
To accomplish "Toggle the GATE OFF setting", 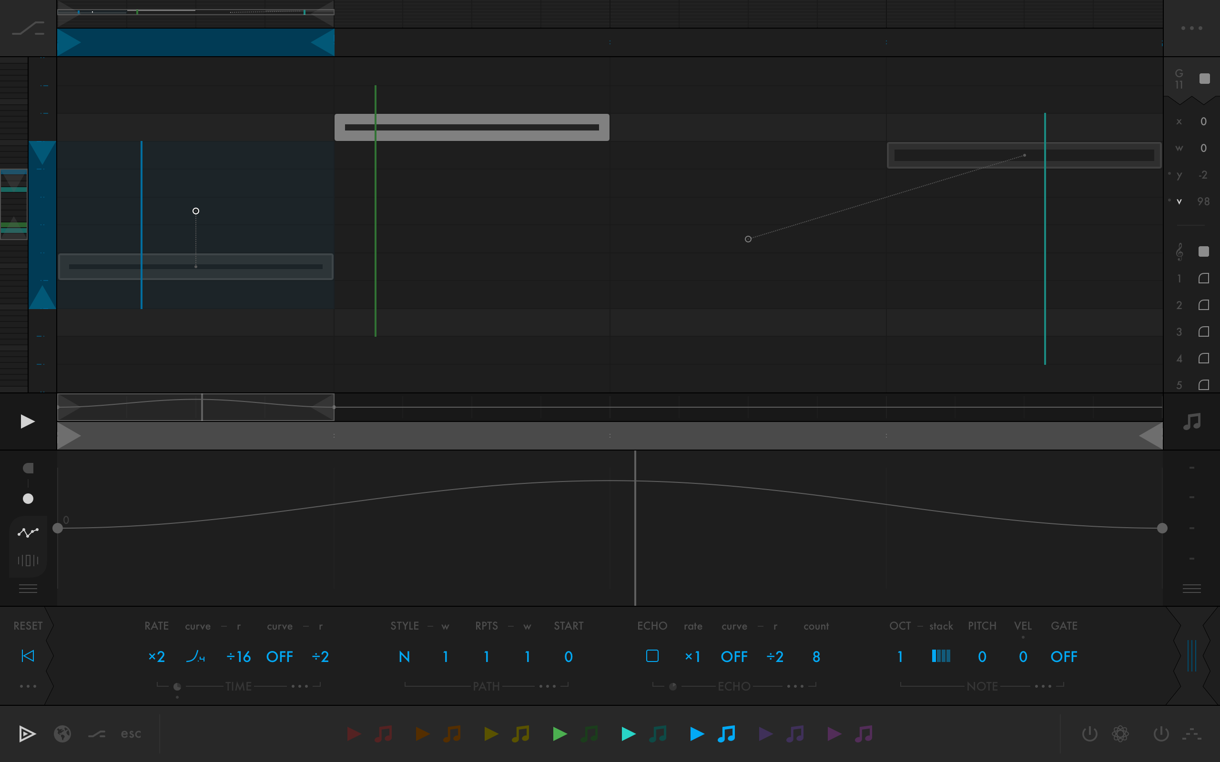I will (x=1064, y=656).
